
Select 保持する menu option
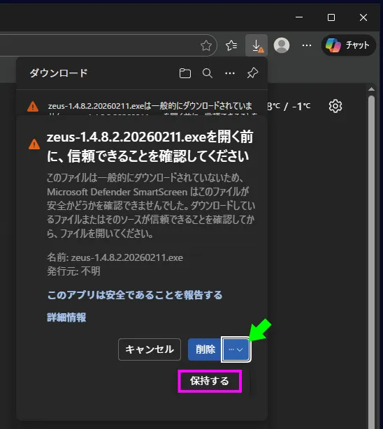pyautogui.click(x=210, y=381)
